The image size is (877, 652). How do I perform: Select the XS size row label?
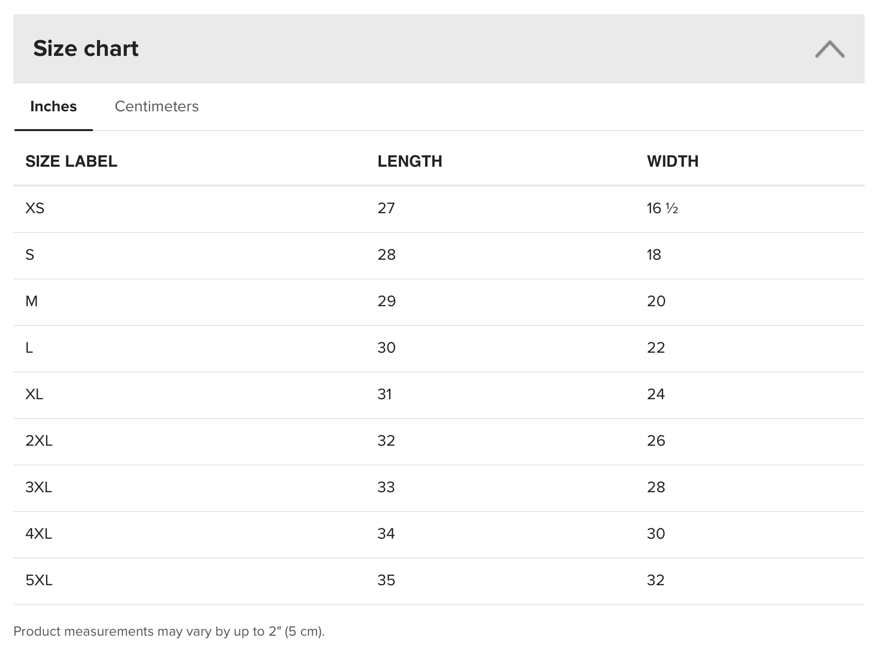coord(35,208)
